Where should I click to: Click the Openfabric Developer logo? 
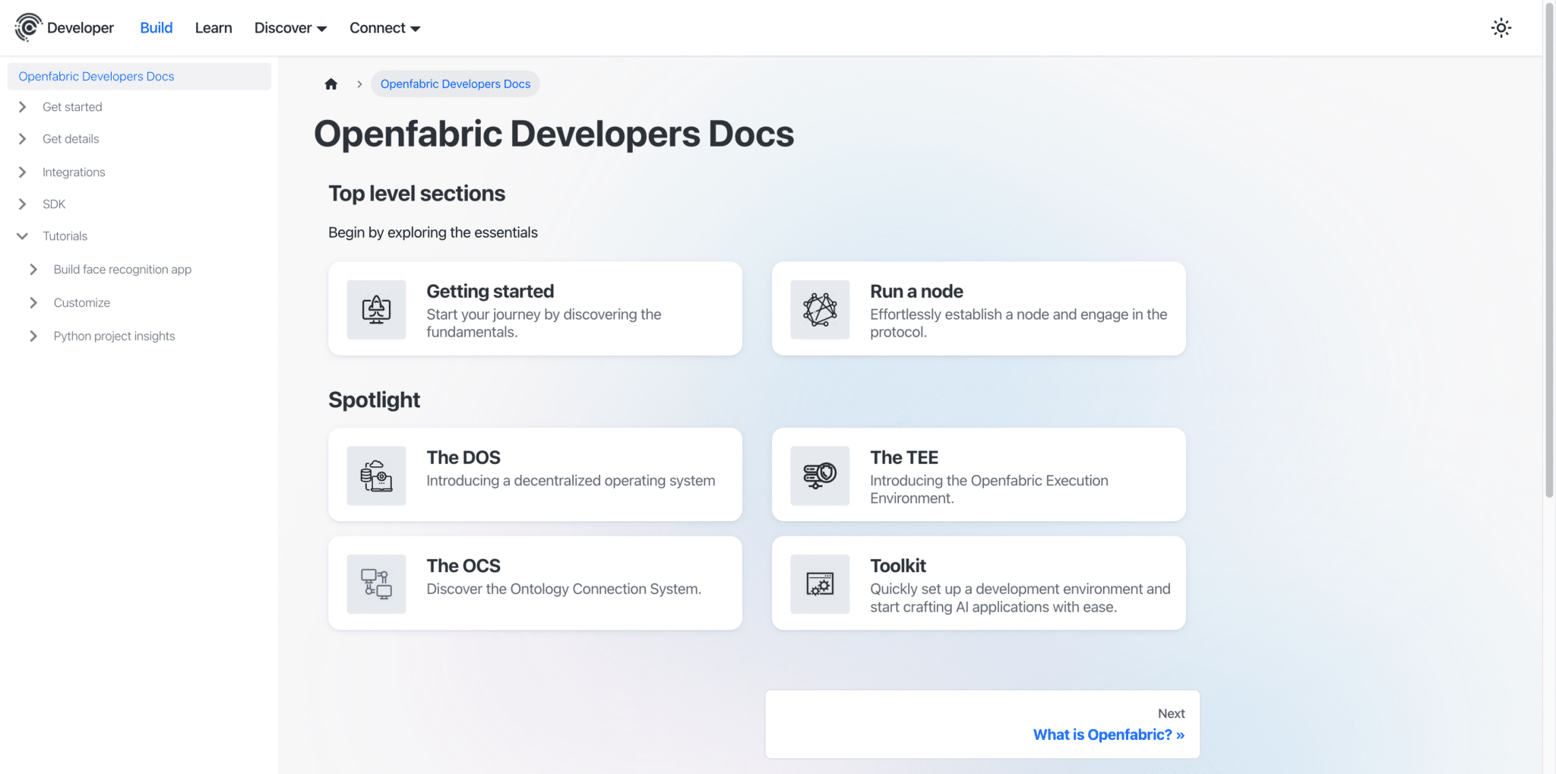(x=28, y=27)
